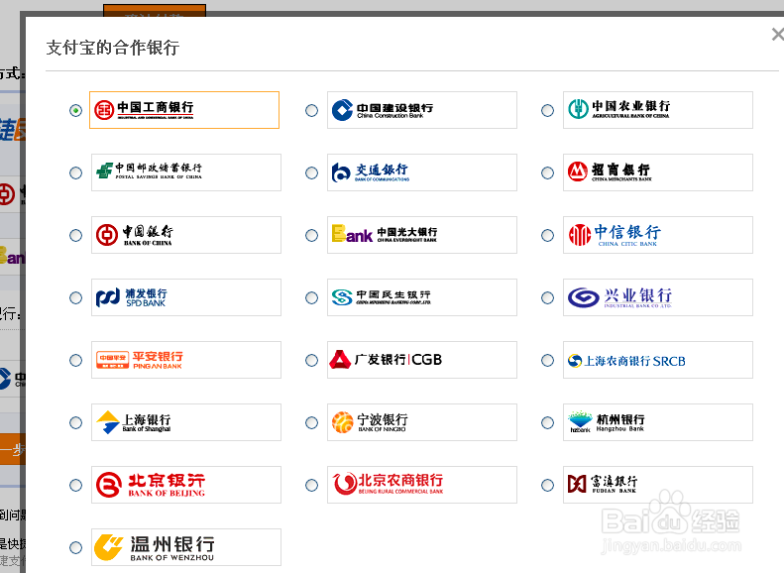Mark the radio button for 平安银行
784x573 pixels.
click(x=75, y=361)
